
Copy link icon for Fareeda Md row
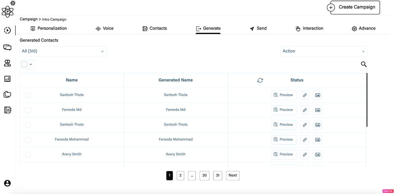[x=304, y=110]
